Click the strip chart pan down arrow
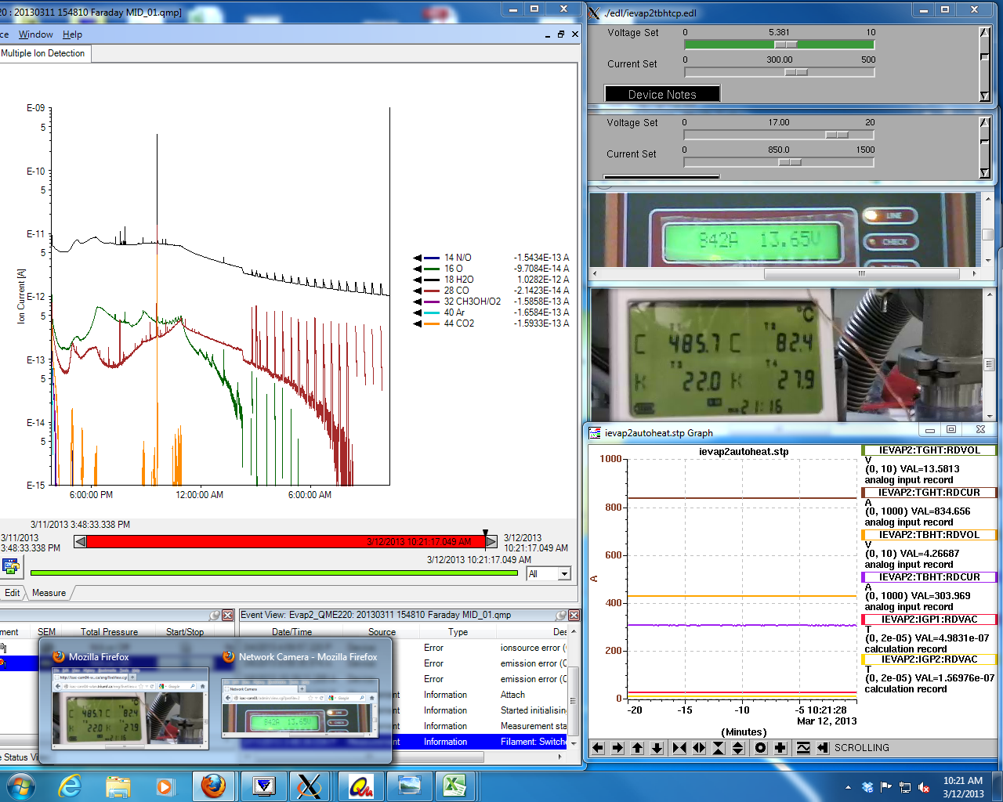 coord(657,748)
